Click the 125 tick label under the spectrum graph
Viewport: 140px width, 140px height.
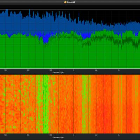click(x=5, y=70)
